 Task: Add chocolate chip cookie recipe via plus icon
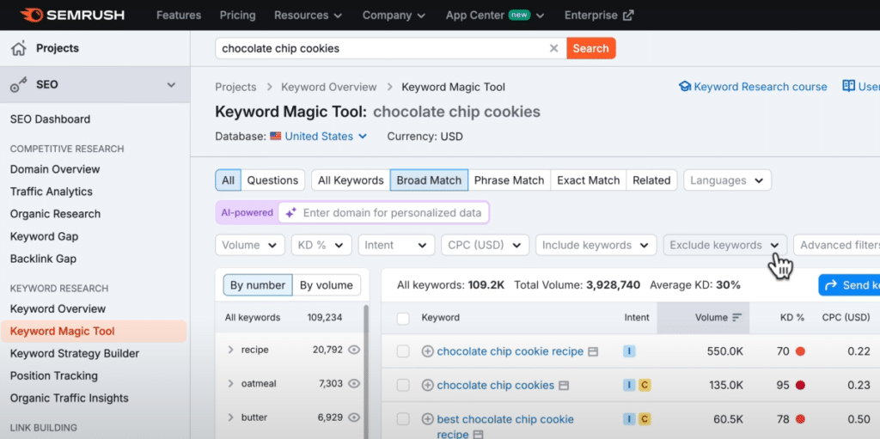click(428, 351)
